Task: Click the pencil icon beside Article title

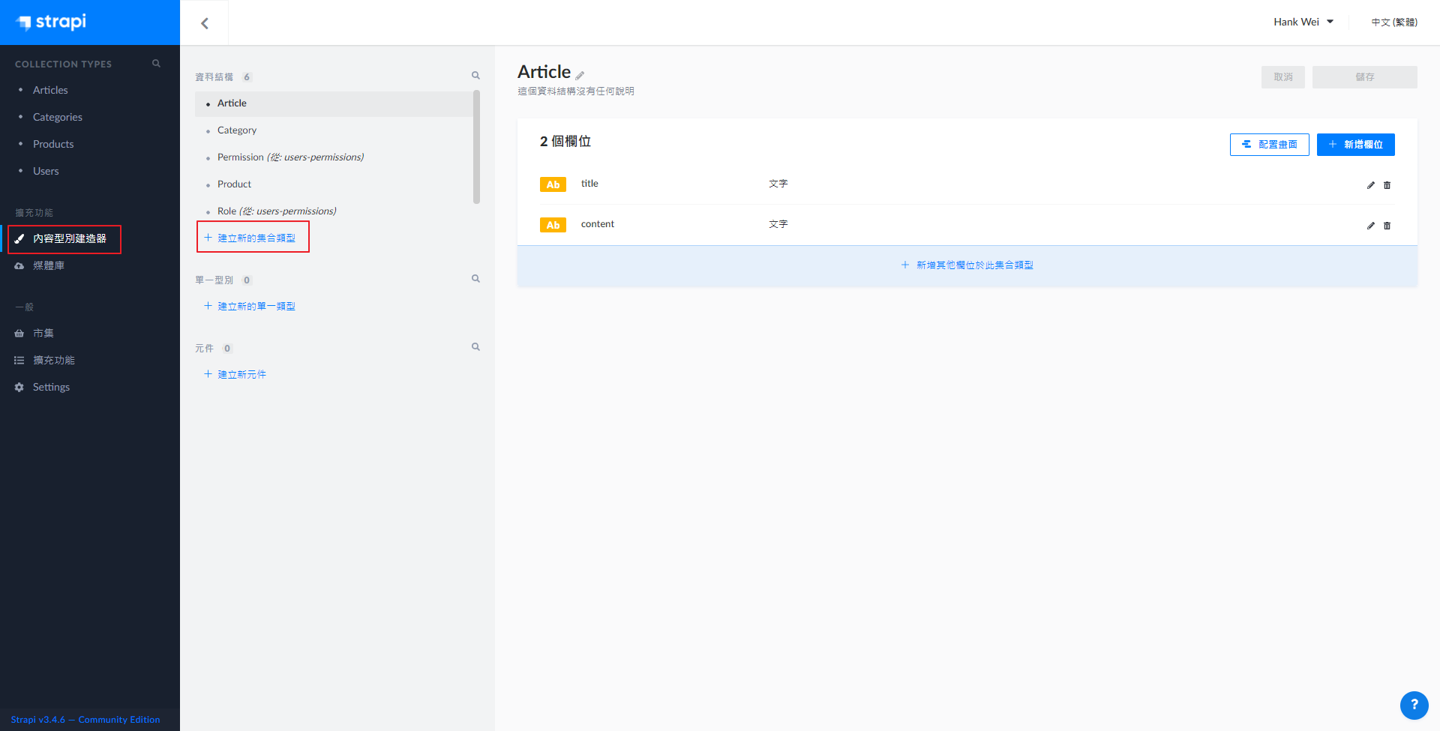Action: [x=580, y=75]
